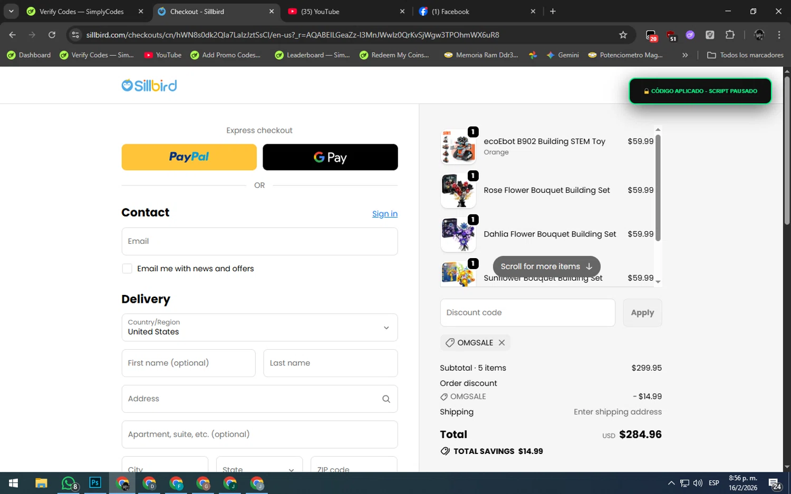Close the Verify Codes tab
The width and height of the screenshot is (791, 494).
pos(141,11)
